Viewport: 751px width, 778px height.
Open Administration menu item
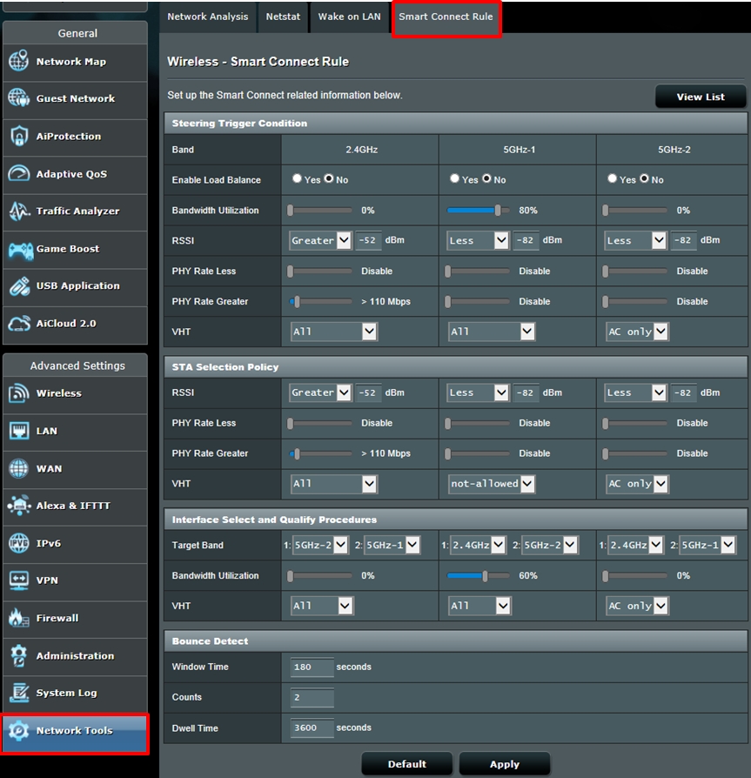point(76,656)
